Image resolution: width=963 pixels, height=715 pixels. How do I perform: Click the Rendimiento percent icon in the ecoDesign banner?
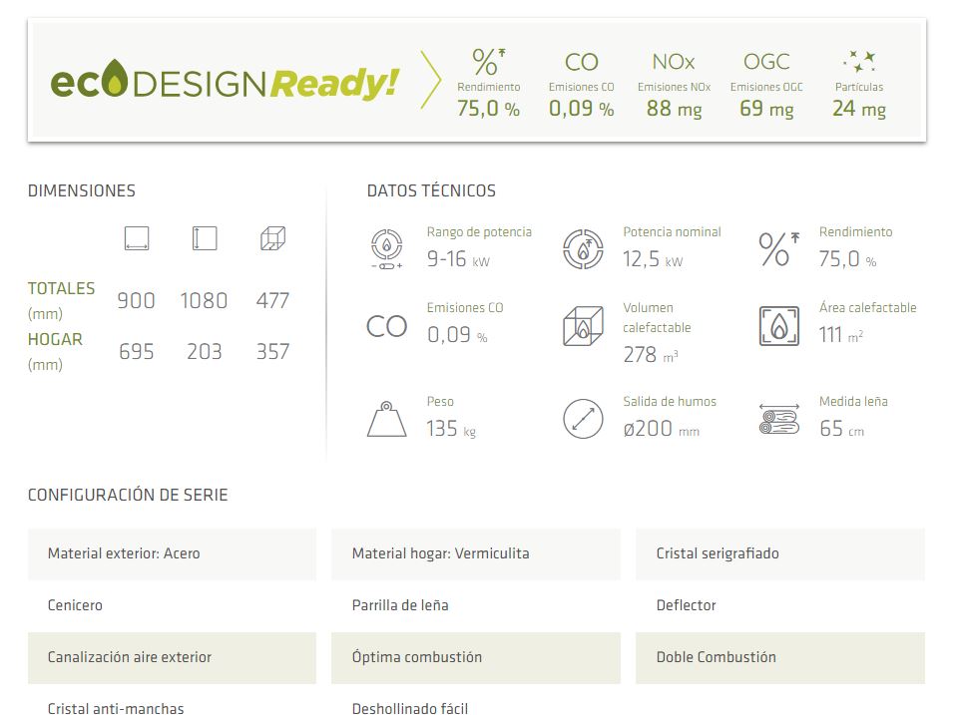tap(488, 62)
